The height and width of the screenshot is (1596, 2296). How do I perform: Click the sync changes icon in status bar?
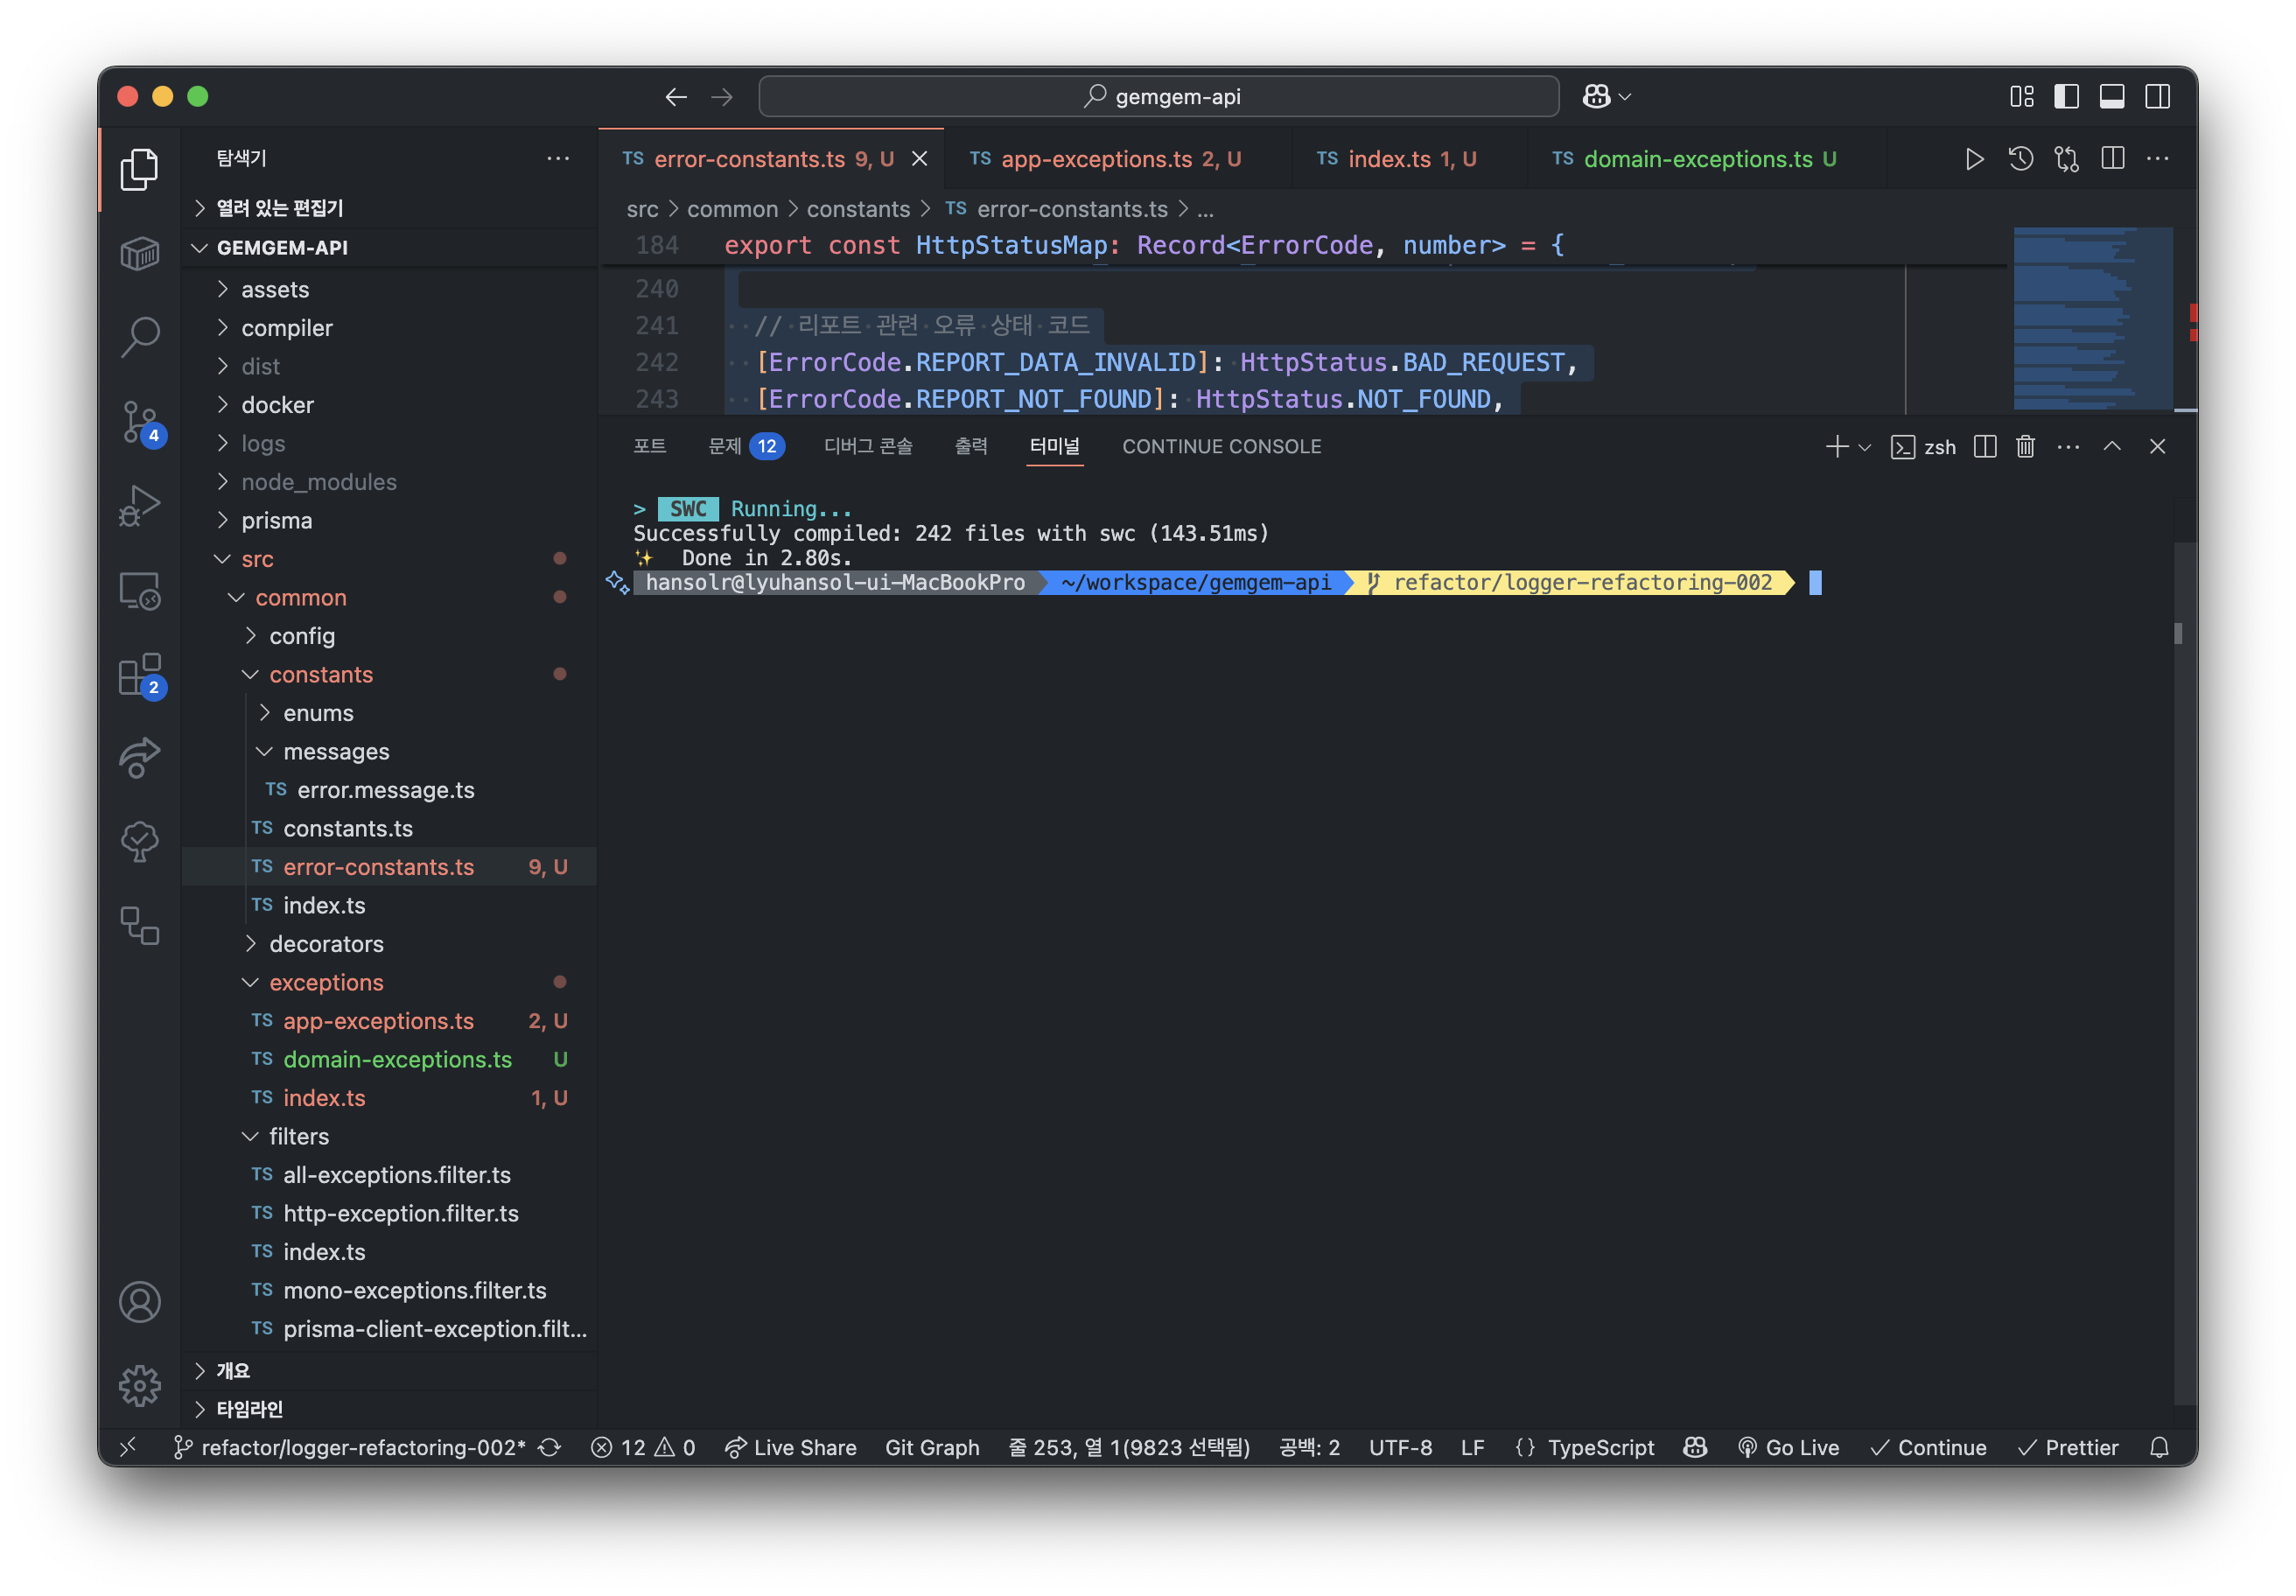549,1447
